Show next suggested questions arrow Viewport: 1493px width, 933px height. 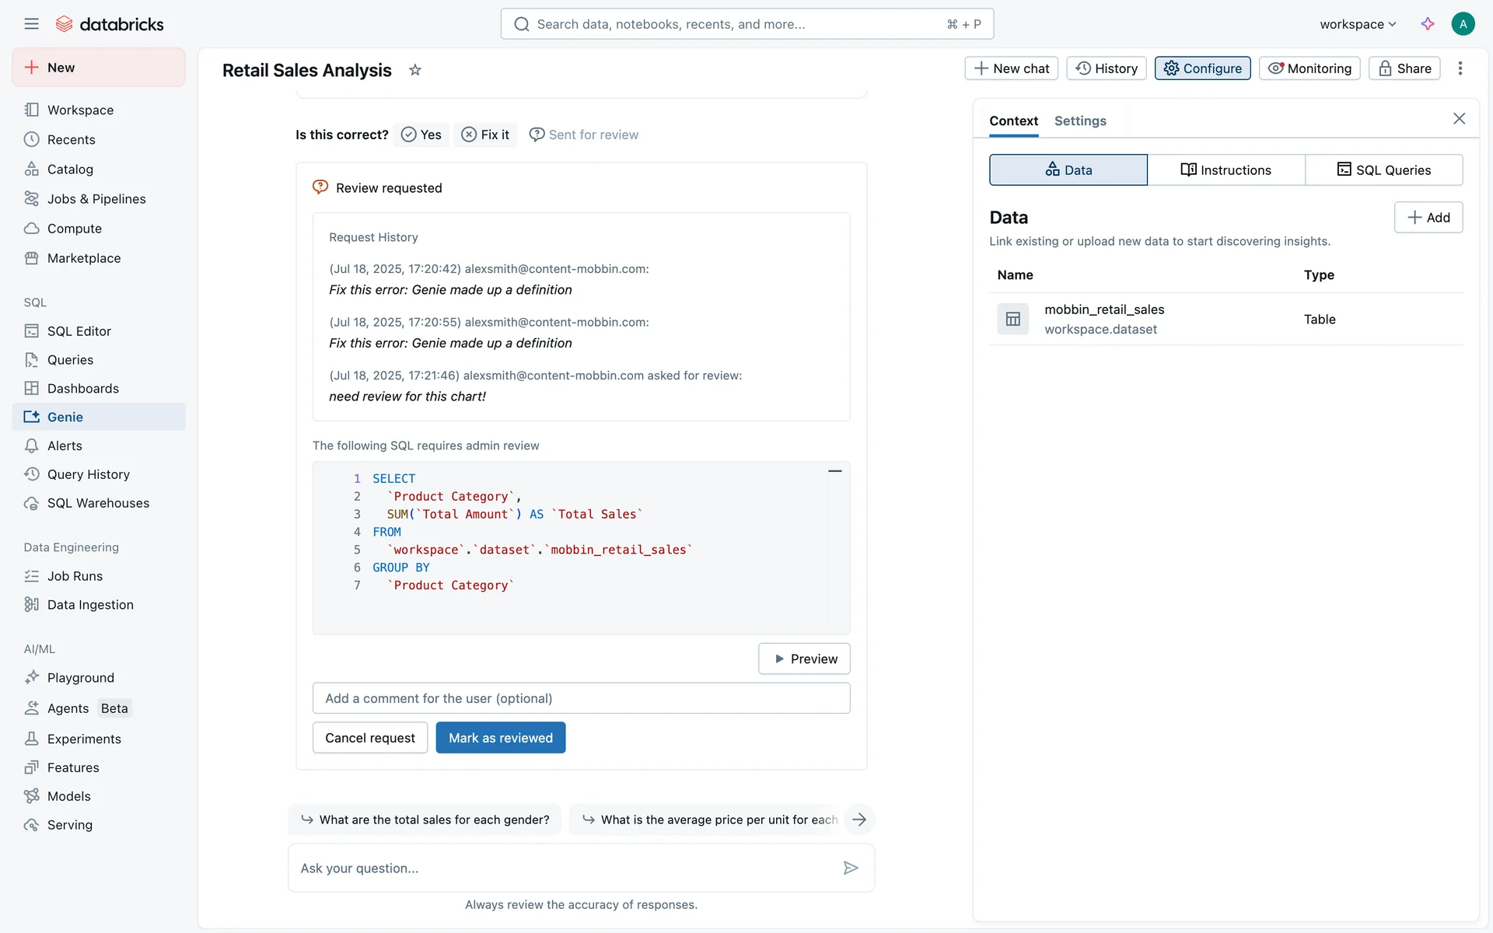point(859,819)
